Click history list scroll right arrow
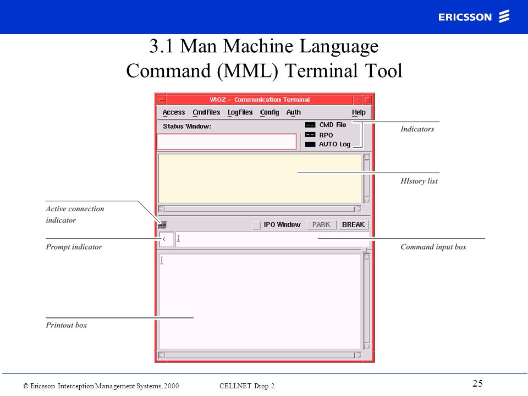The image size is (528, 396). [x=358, y=209]
